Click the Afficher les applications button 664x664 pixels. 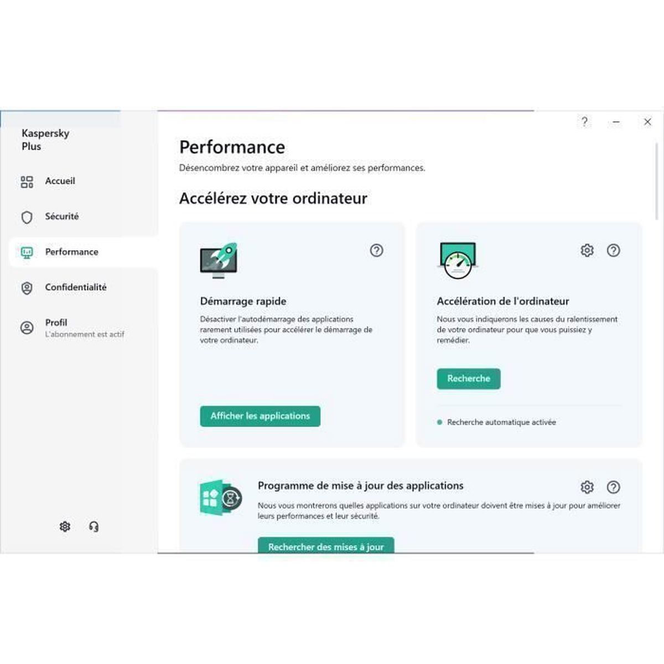pyautogui.click(x=260, y=416)
